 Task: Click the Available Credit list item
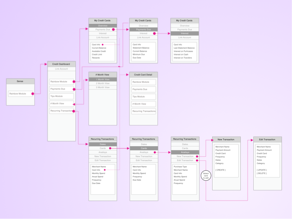[99, 51]
